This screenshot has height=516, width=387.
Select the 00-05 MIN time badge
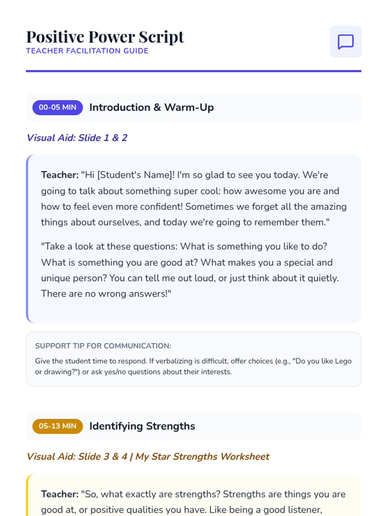pyautogui.click(x=57, y=107)
